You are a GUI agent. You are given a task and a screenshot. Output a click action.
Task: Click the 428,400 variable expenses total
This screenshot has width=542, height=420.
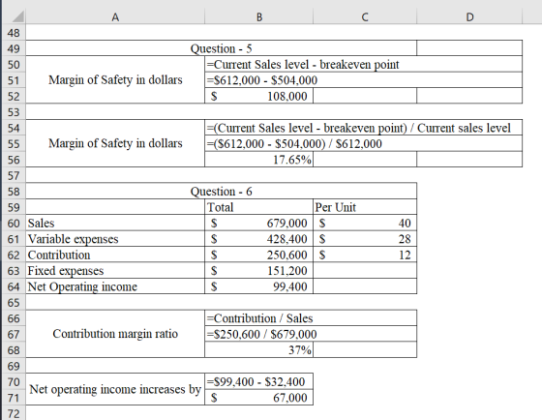[x=259, y=239]
